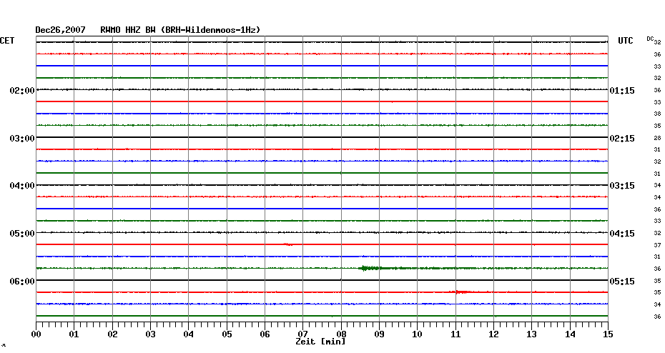Image resolution: width=665 pixels, height=353 pixels.
Task: Click the 02:15 UTC time label
Action: pos(622,139)
